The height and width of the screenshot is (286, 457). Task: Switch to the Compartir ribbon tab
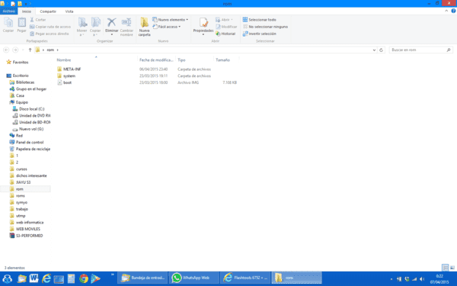pyautogui.click(x=48, y=11)
